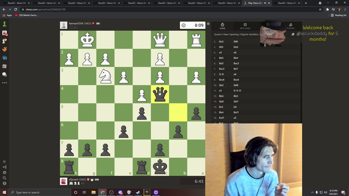Toggle dark mode moon icon in sidebar
This screenshot has height=196, width=349.
[x=4, y=162]
